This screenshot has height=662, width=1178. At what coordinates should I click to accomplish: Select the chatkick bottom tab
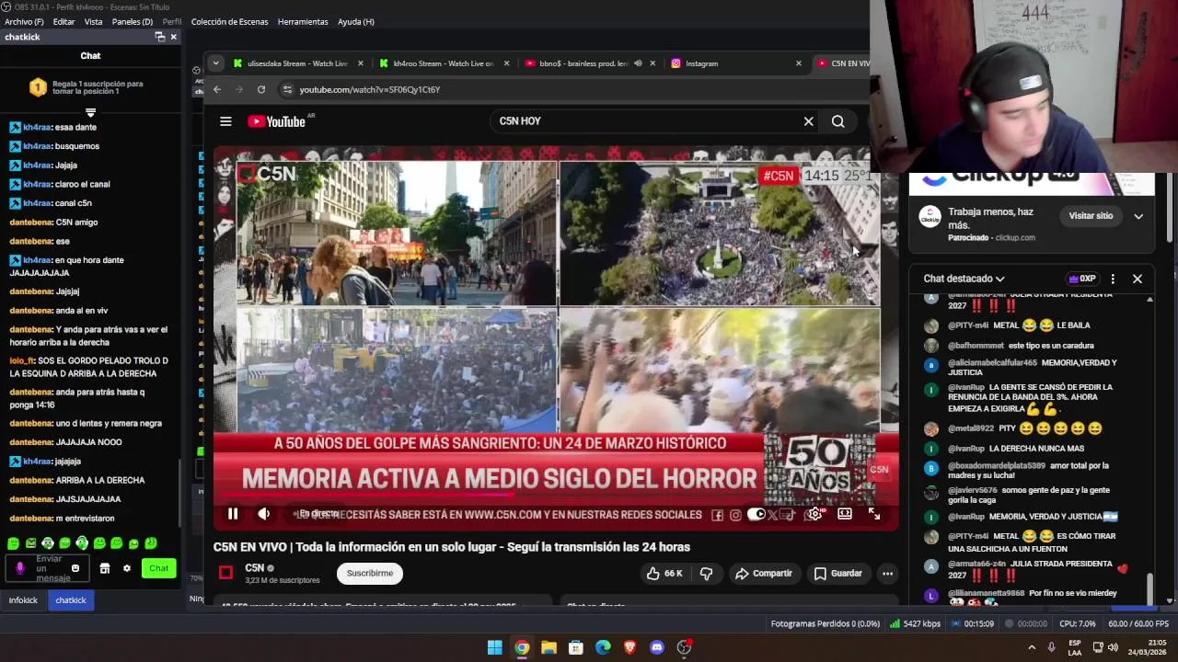coord(71,600)
